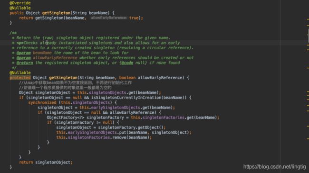Image resolution: width=309 pixels, height=173 pixels.
Task: Click the editor's vertical scrollbar thumb
Action: [x=308, y=36]
